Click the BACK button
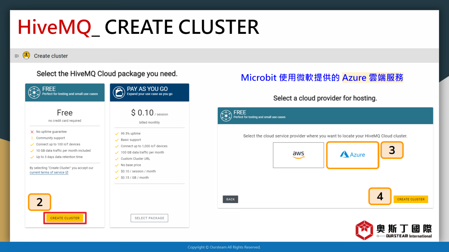This screenshot has width=449, height=252. point(230,199)
